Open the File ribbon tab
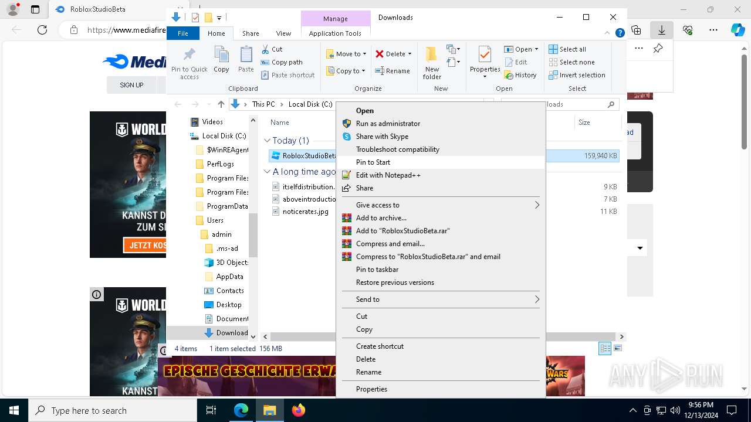Screen dimensions: 751x422 (x=183, y=33)
